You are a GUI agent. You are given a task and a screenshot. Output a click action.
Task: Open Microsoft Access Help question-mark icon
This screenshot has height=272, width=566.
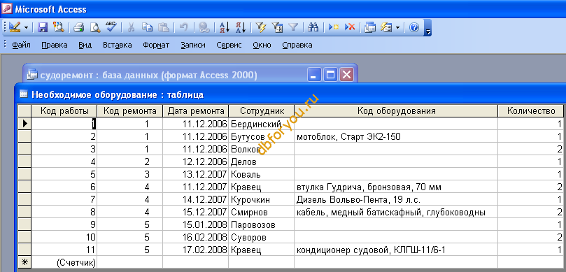(x=414, y=27)
